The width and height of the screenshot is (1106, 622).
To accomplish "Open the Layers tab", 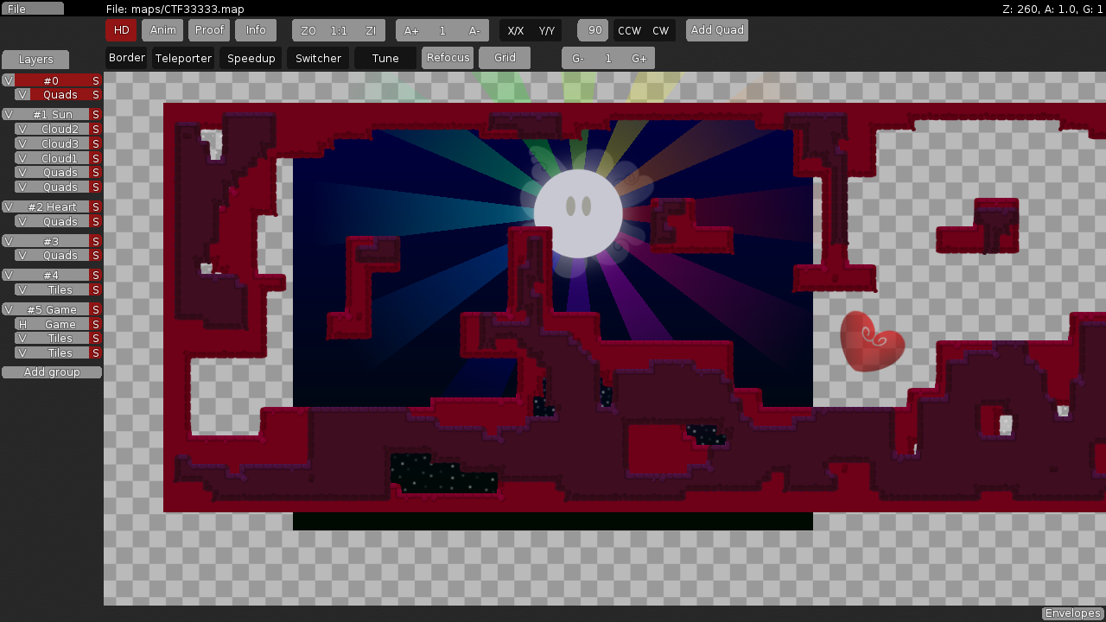I will pyautogui.click(x=35, y=60).
